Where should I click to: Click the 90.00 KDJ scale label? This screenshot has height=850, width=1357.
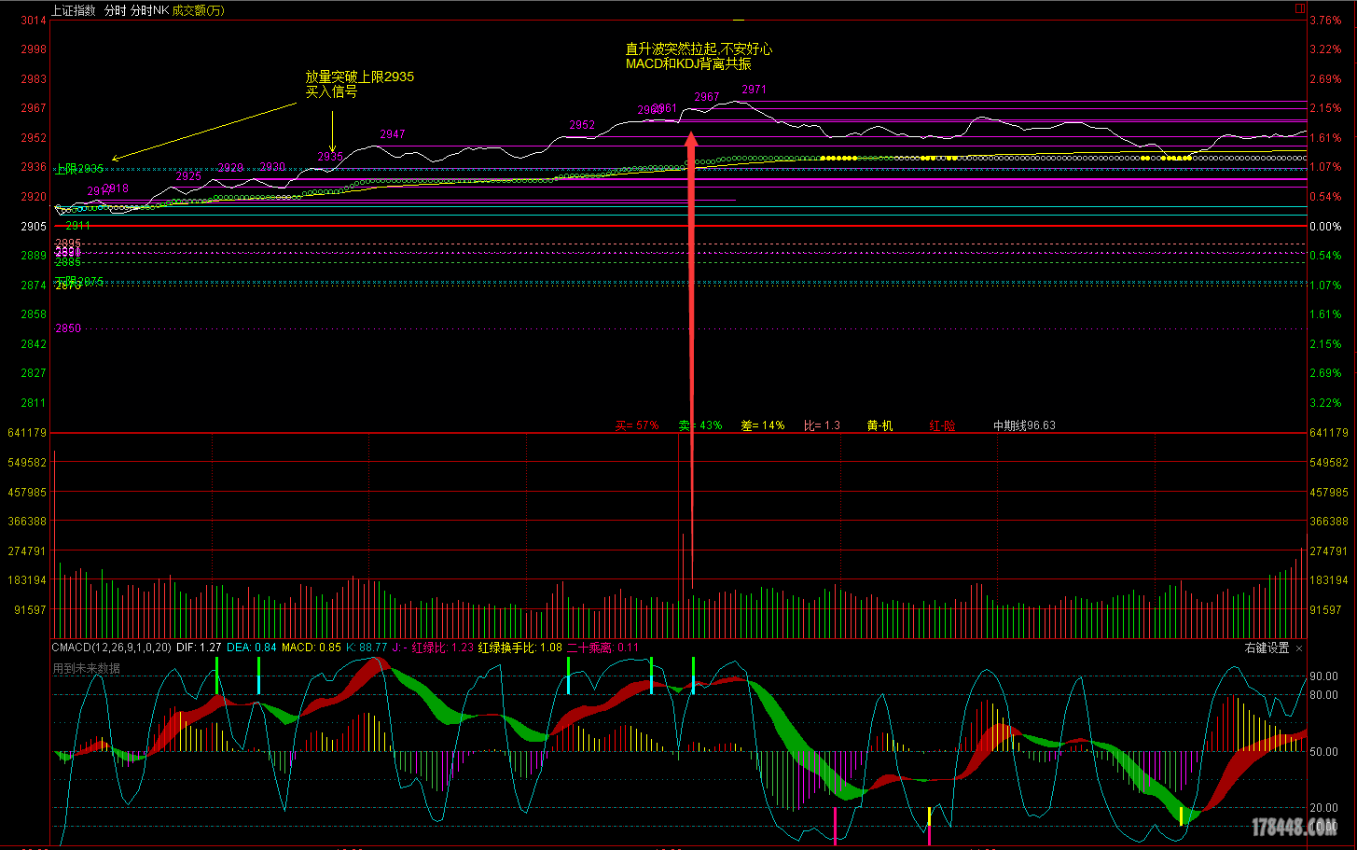(1323, 676)
